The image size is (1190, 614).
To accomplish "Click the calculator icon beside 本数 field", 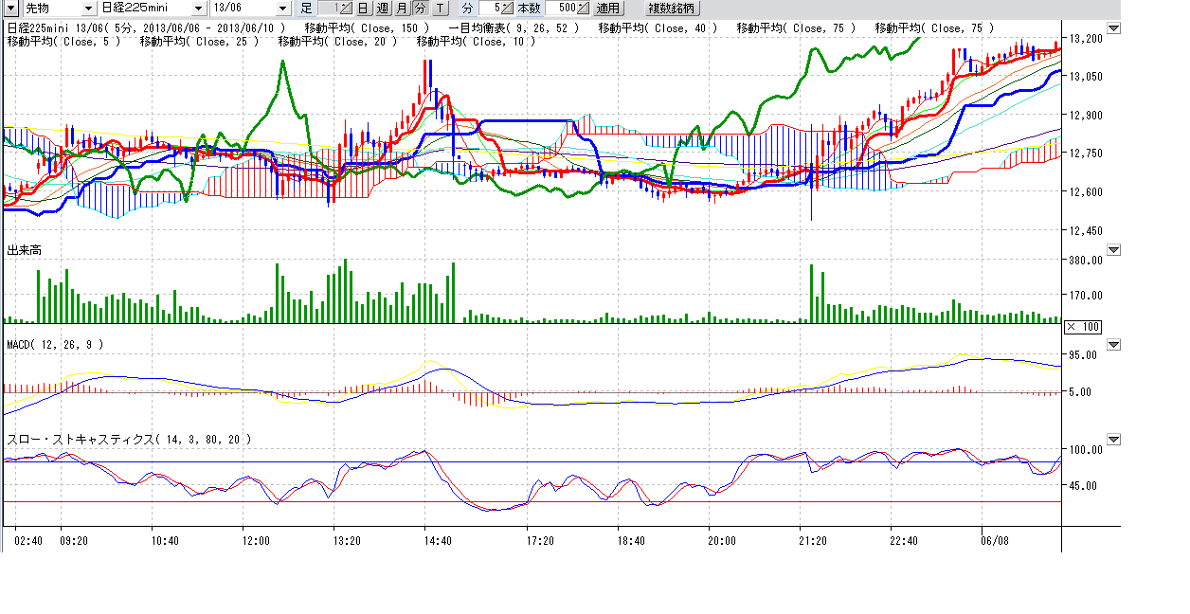I will pyautogui.click(x=584, y=9).
